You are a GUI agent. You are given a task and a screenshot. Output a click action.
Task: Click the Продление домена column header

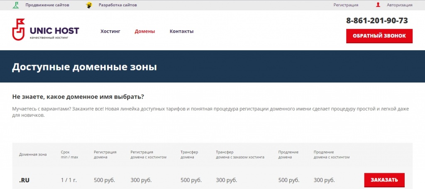288,155
